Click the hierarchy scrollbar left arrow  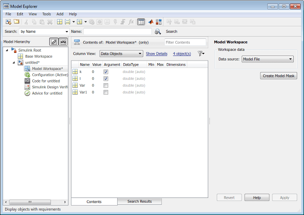point(6,202)
